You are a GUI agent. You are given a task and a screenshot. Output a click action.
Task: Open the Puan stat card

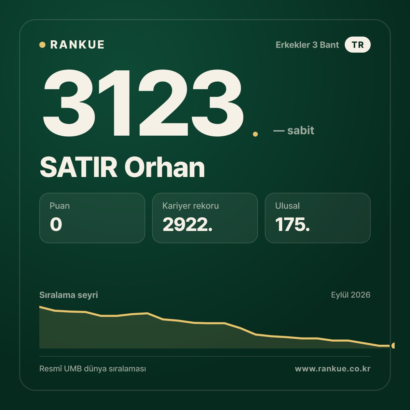pos(92,218)
